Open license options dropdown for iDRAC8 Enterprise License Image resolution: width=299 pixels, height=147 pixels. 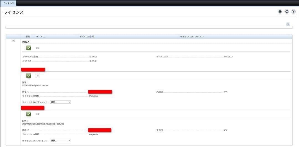[x=60, y=102]
